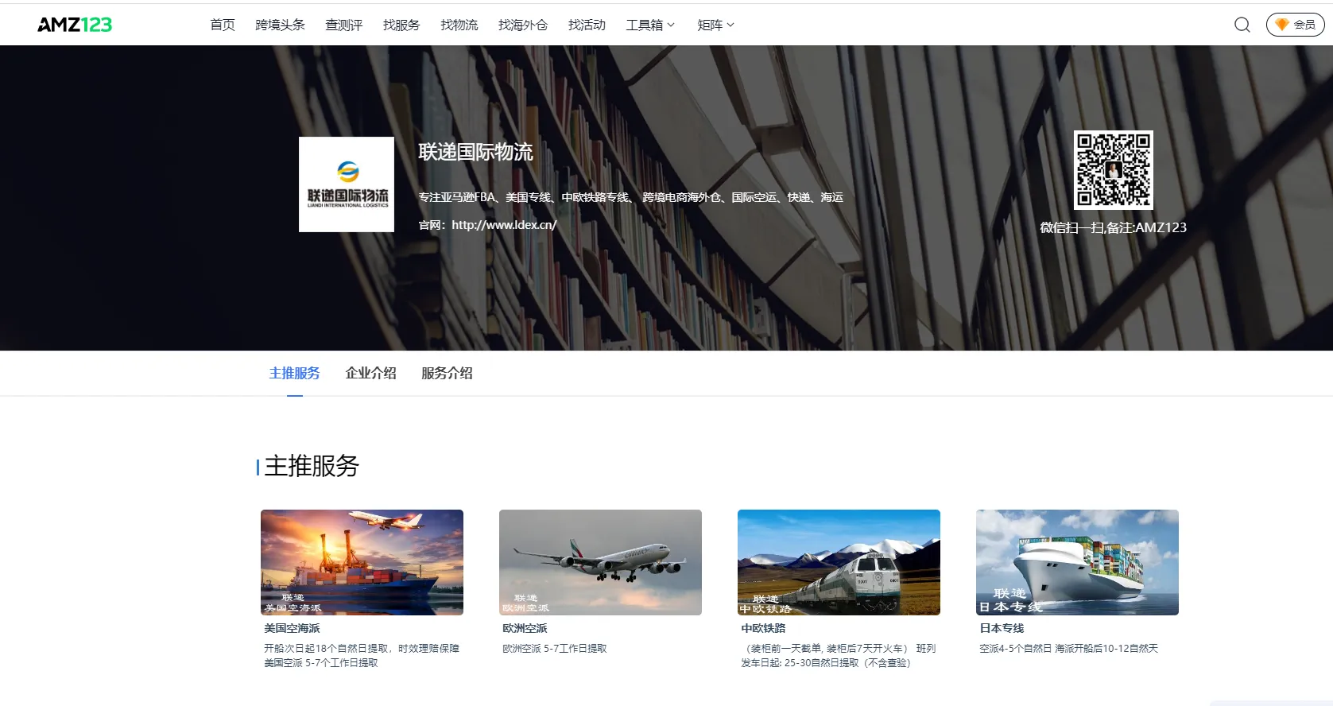Expand the 矩阵 dropdown
Image resolution: width=1333 pixels, height=706 pixels.
[x=715, y=25]
